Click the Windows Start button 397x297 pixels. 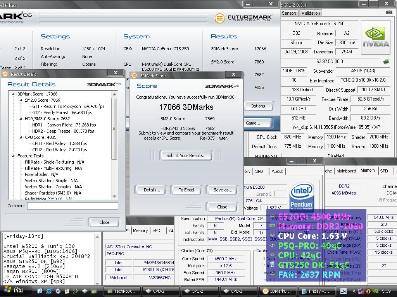(x=13, y=291)
